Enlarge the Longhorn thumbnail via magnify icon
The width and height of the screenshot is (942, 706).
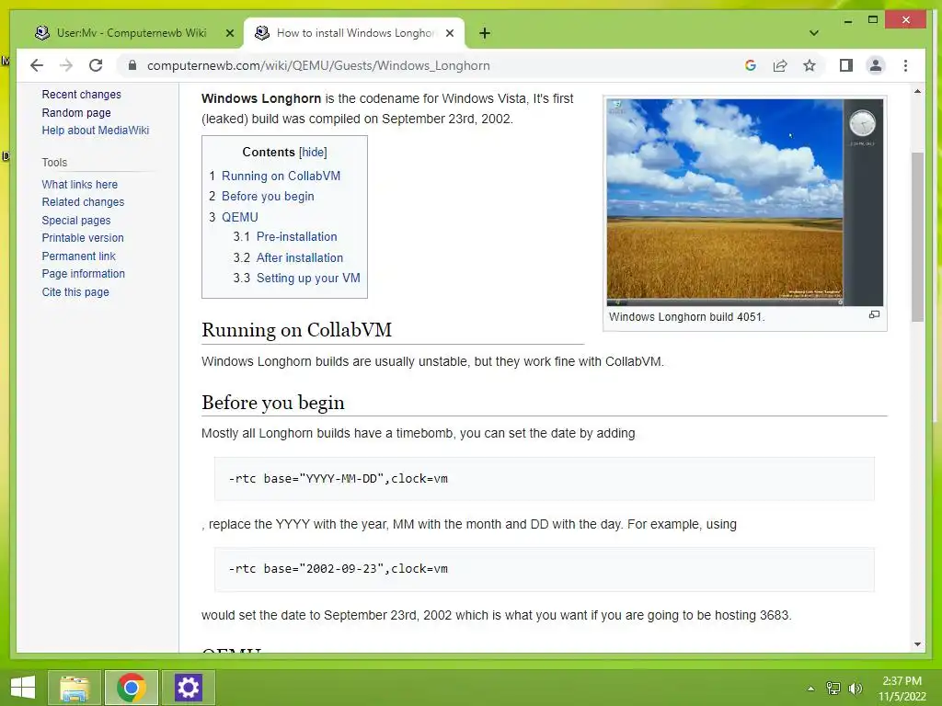[x=874, y=314]
